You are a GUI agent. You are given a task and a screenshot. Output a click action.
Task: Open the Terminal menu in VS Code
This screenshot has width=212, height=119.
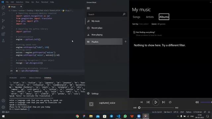(x=45, y=2)
